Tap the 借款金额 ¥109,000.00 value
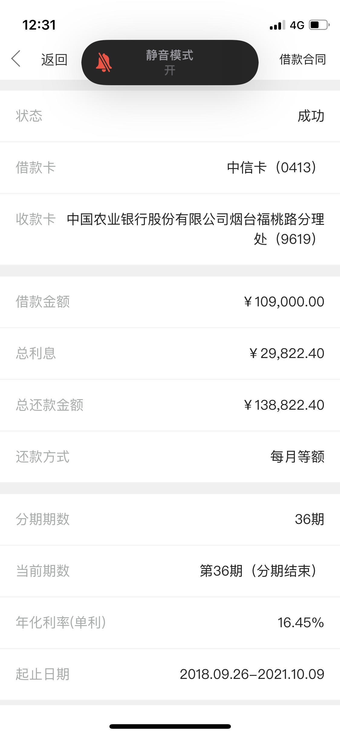 click(284, 302)
